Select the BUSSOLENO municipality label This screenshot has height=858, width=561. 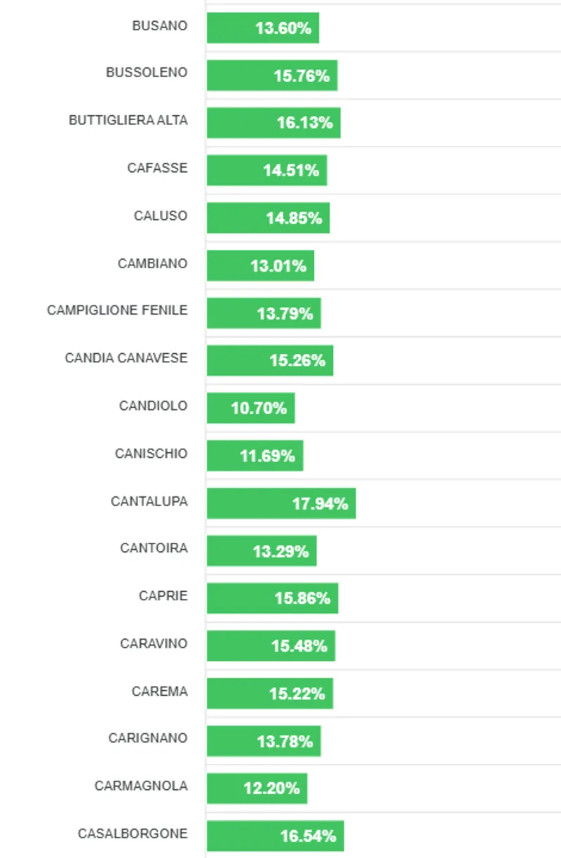(x=147, y=72)
